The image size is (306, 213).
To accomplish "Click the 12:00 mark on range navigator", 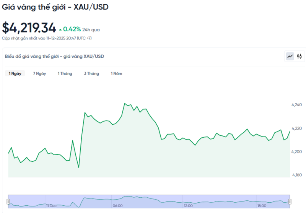I will pos(188,206).
